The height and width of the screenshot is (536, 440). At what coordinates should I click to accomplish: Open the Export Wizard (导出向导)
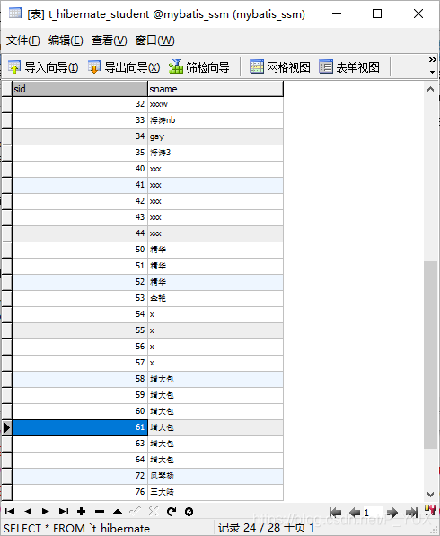tap(124, 67)
